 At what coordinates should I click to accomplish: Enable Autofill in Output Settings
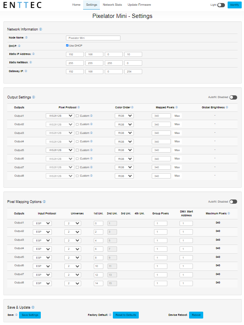click(233, 97)
